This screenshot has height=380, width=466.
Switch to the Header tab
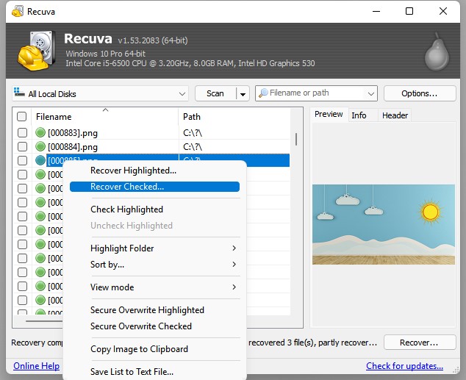coord(395,115)
